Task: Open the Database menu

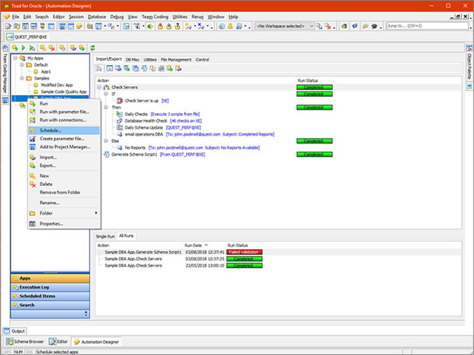Action: pos(97,17)
